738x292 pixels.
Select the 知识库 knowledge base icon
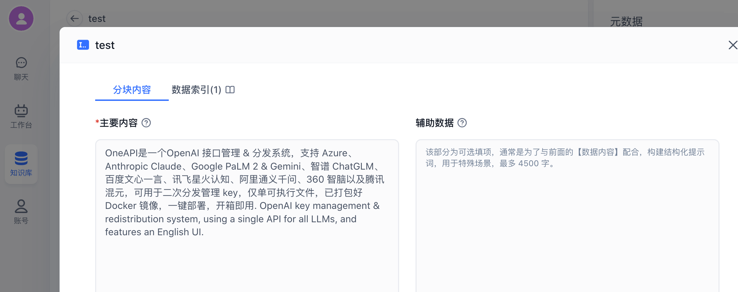(x=21, y=164)
